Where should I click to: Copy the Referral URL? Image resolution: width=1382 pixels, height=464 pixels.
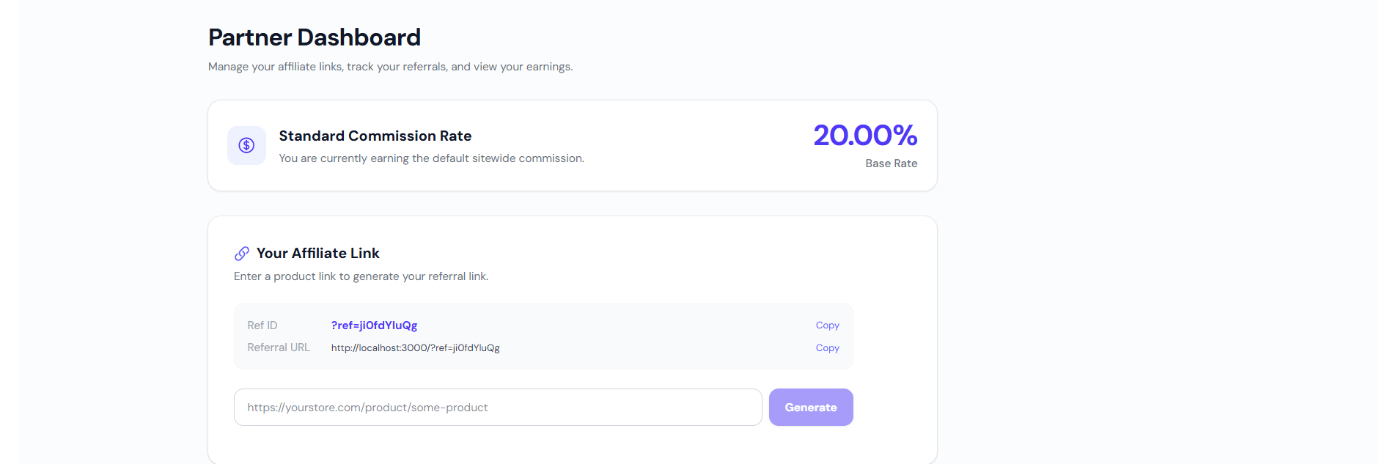[x=827, y=347]
